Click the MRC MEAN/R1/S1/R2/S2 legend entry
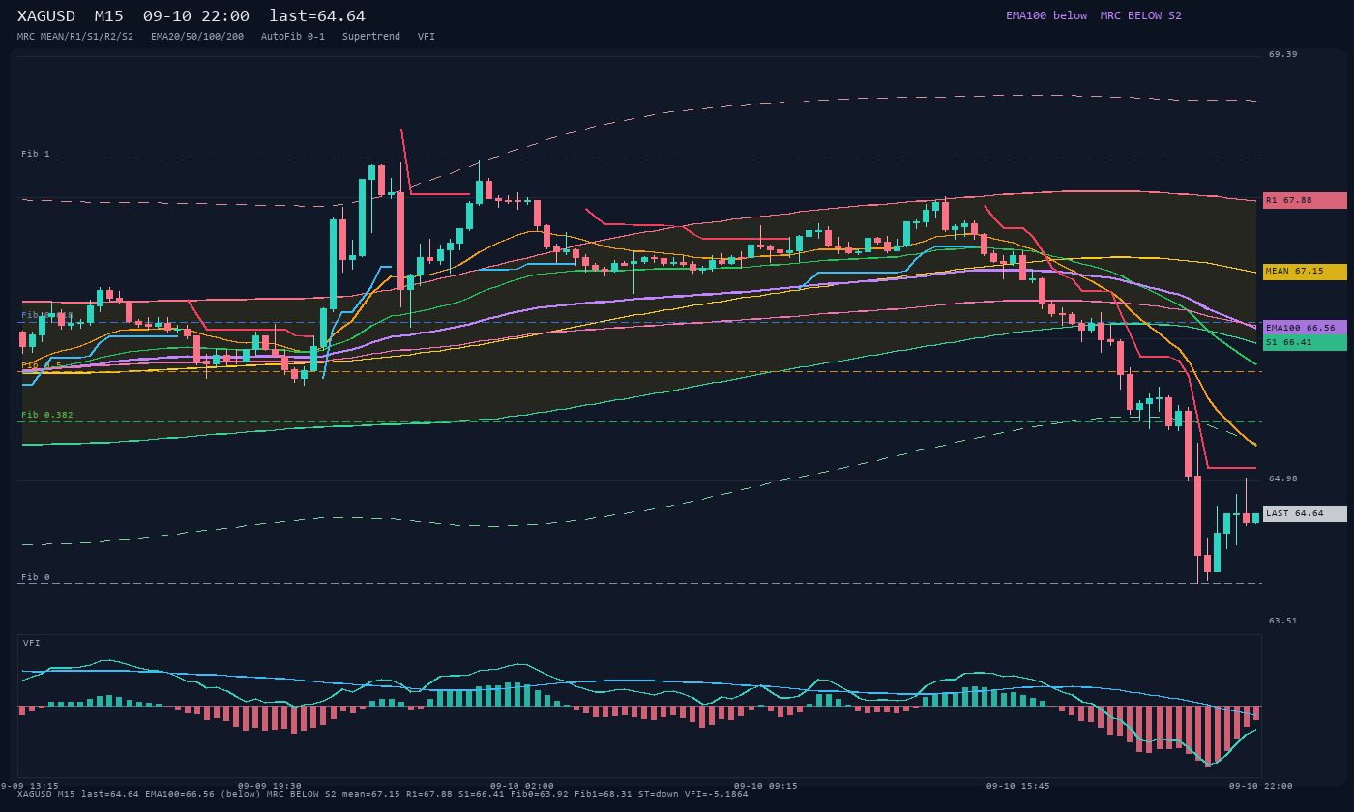The height and width of the screenshot is (812, 1354). 75,37
